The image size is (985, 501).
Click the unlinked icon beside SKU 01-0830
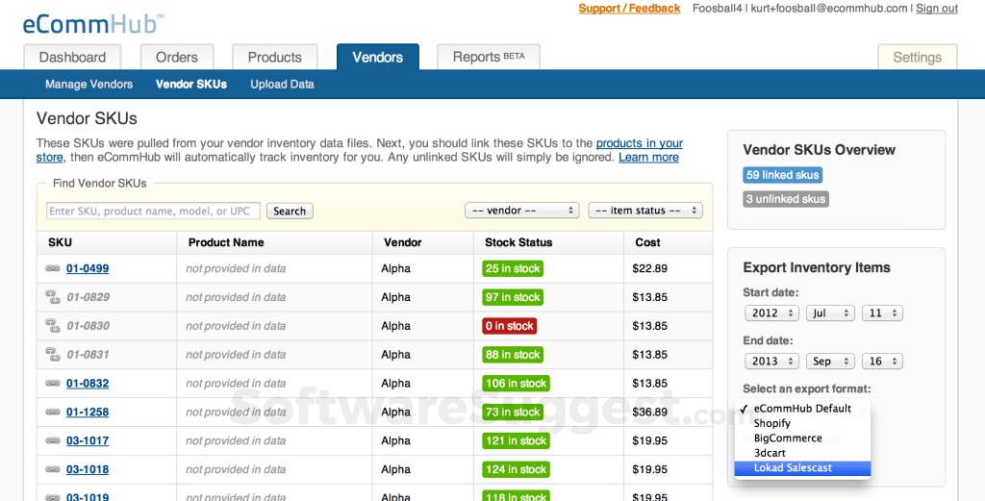click(53, 326)
